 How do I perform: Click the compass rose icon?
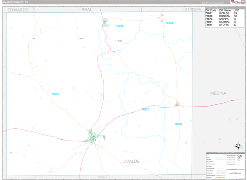coord(238,145)
